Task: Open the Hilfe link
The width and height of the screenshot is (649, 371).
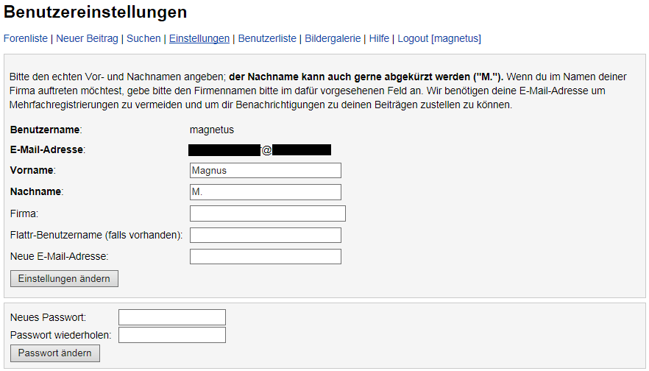Action: click(x=379, y=38)
